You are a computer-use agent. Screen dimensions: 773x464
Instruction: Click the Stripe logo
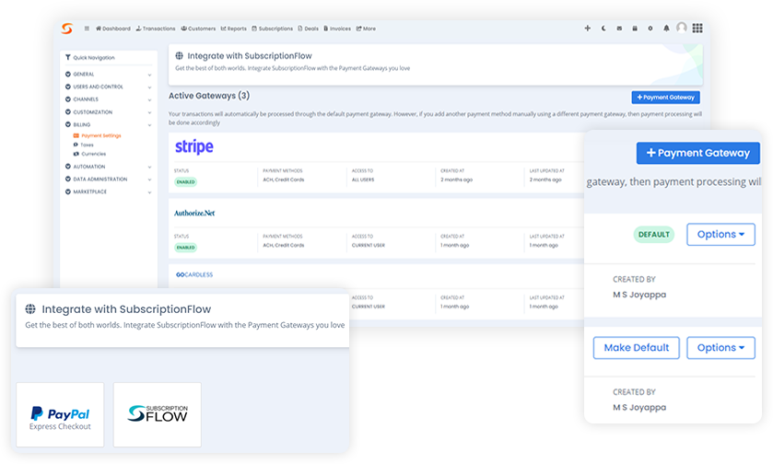pos(194,146)
